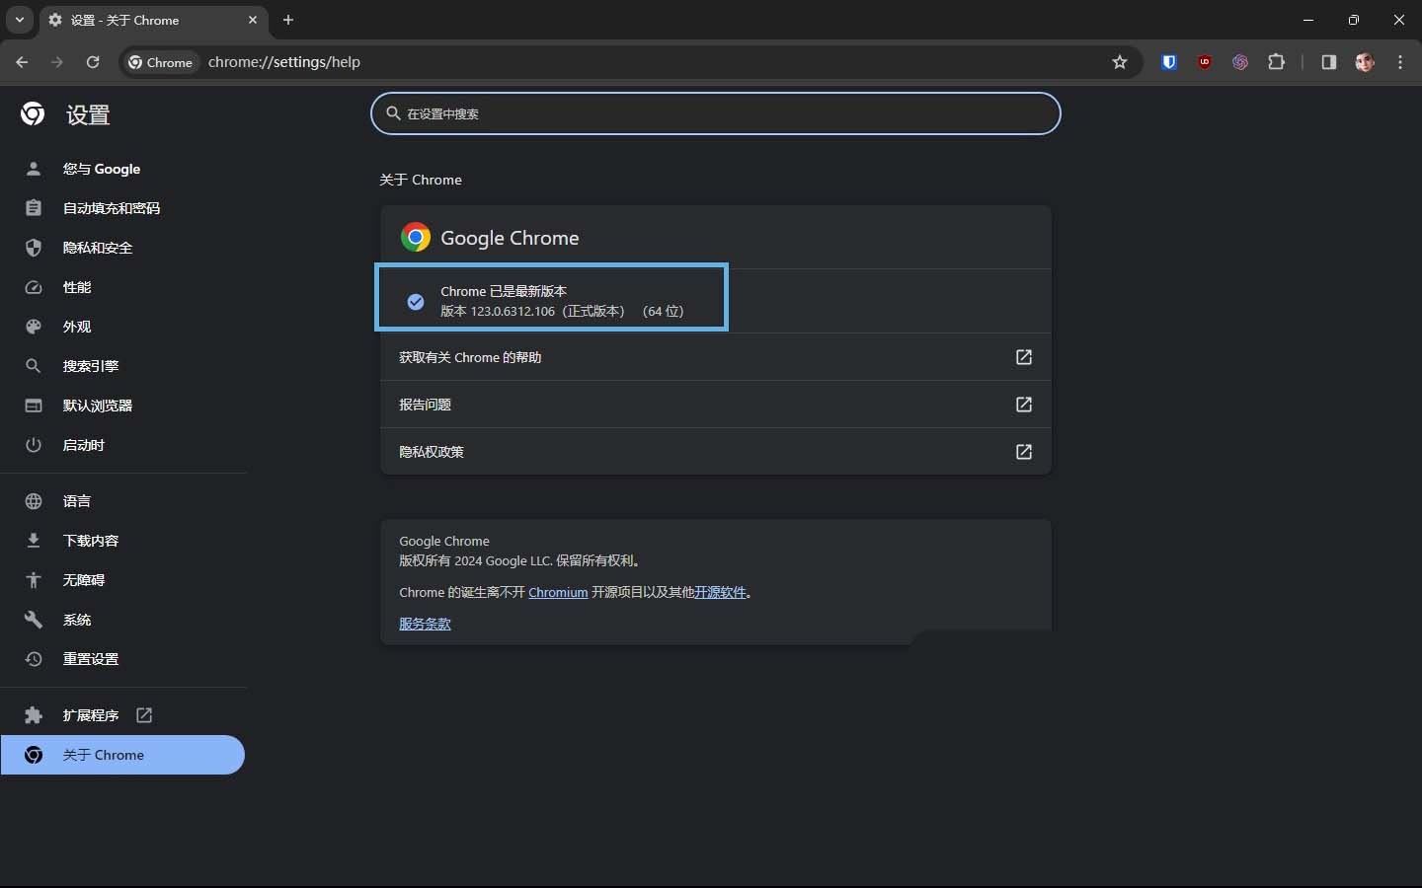Toggle the browser side panel

(1328, 62)
